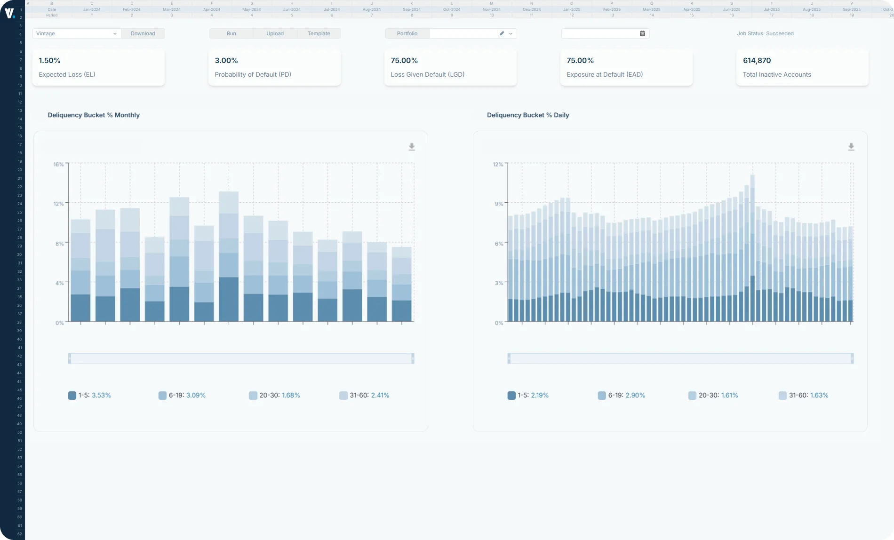Click the Probability of Default (PD) card
This screenshot has height=540, width=894.
[274, 67]
